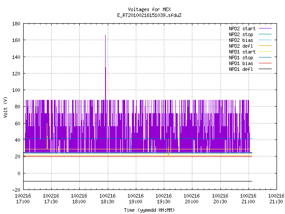Click the 100216 21:30 x-axis tick label
285x214 pixels.
(x=276, y=198)
